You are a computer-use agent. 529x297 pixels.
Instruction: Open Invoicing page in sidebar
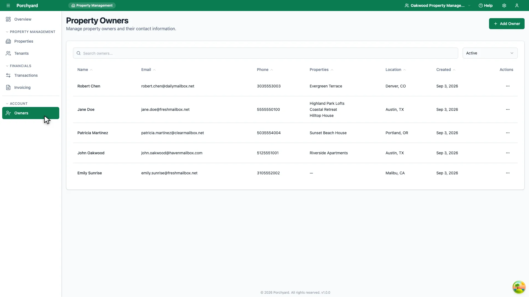(x=31, y=87)
